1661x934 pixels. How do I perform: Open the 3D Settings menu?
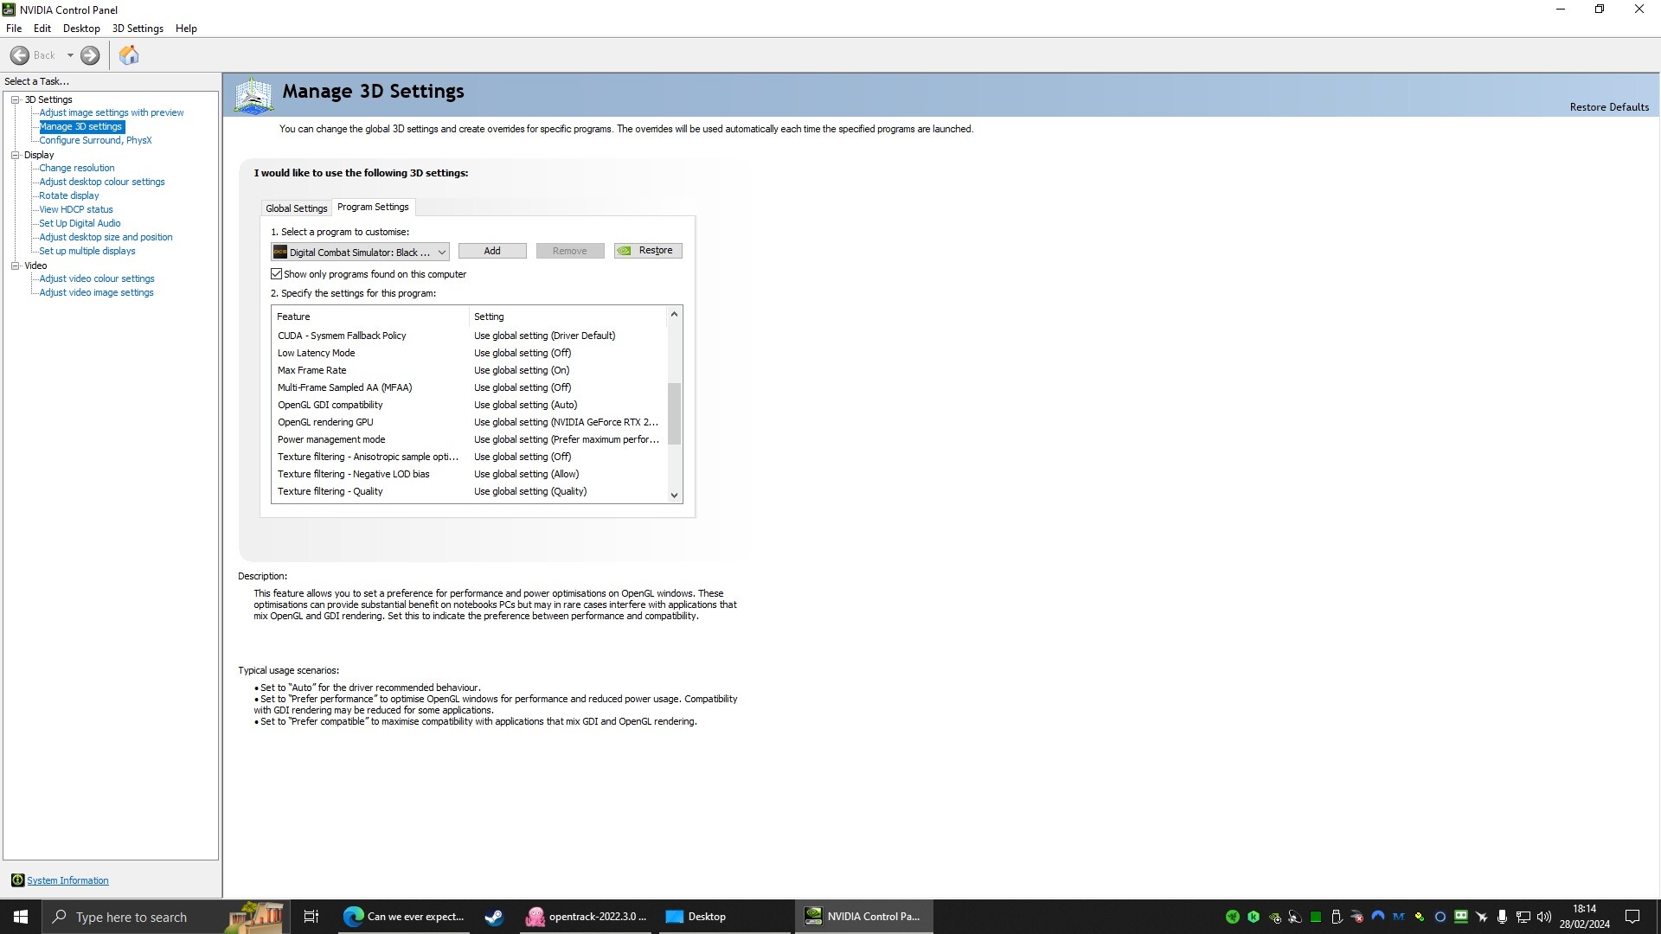click(x=138, y=29)
